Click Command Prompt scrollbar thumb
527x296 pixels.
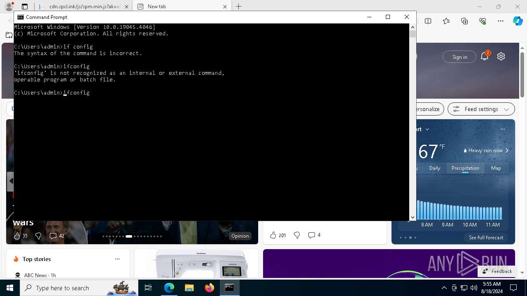[x=413, y=34]
